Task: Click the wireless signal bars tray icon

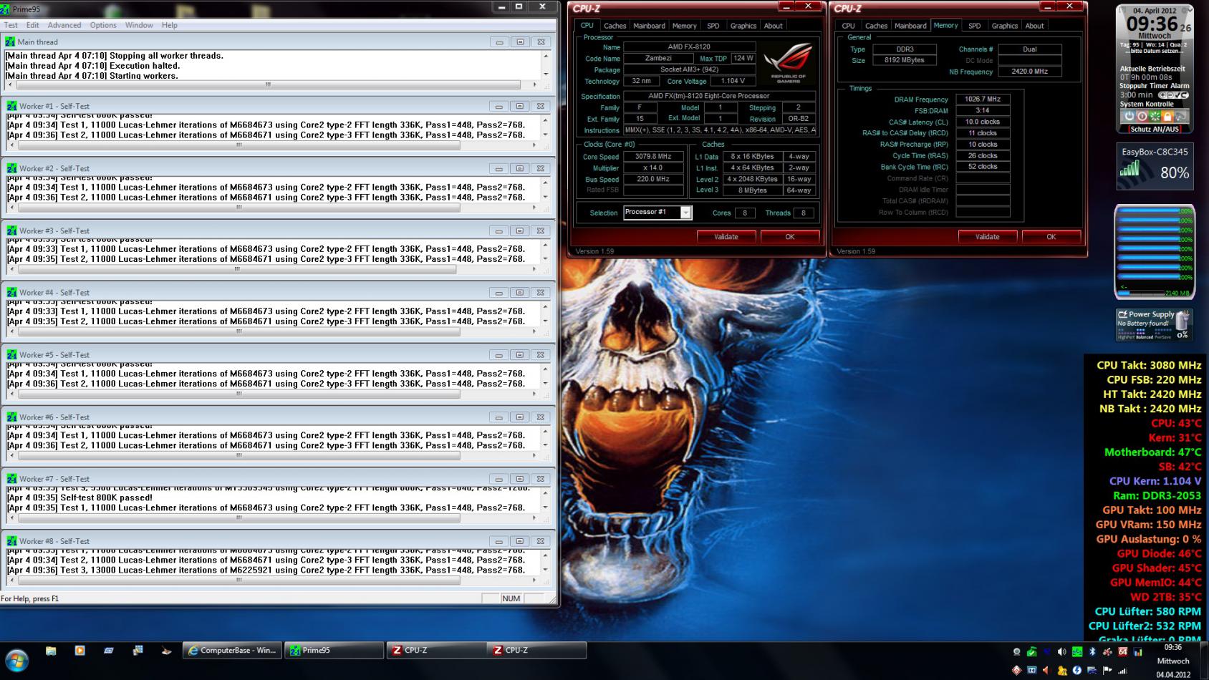Action: (x=1122, y=671)
